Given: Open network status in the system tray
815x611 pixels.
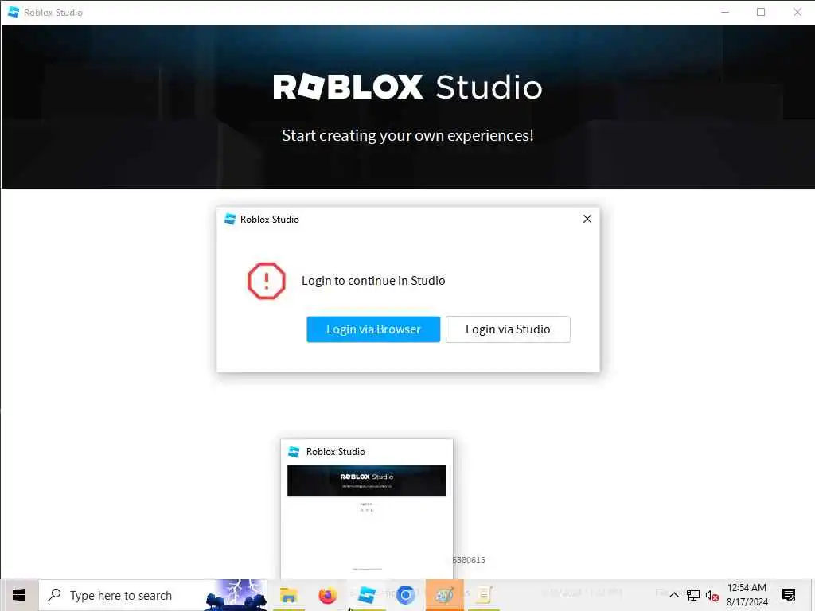Looking at the screenshot, I should click(693, 595).
